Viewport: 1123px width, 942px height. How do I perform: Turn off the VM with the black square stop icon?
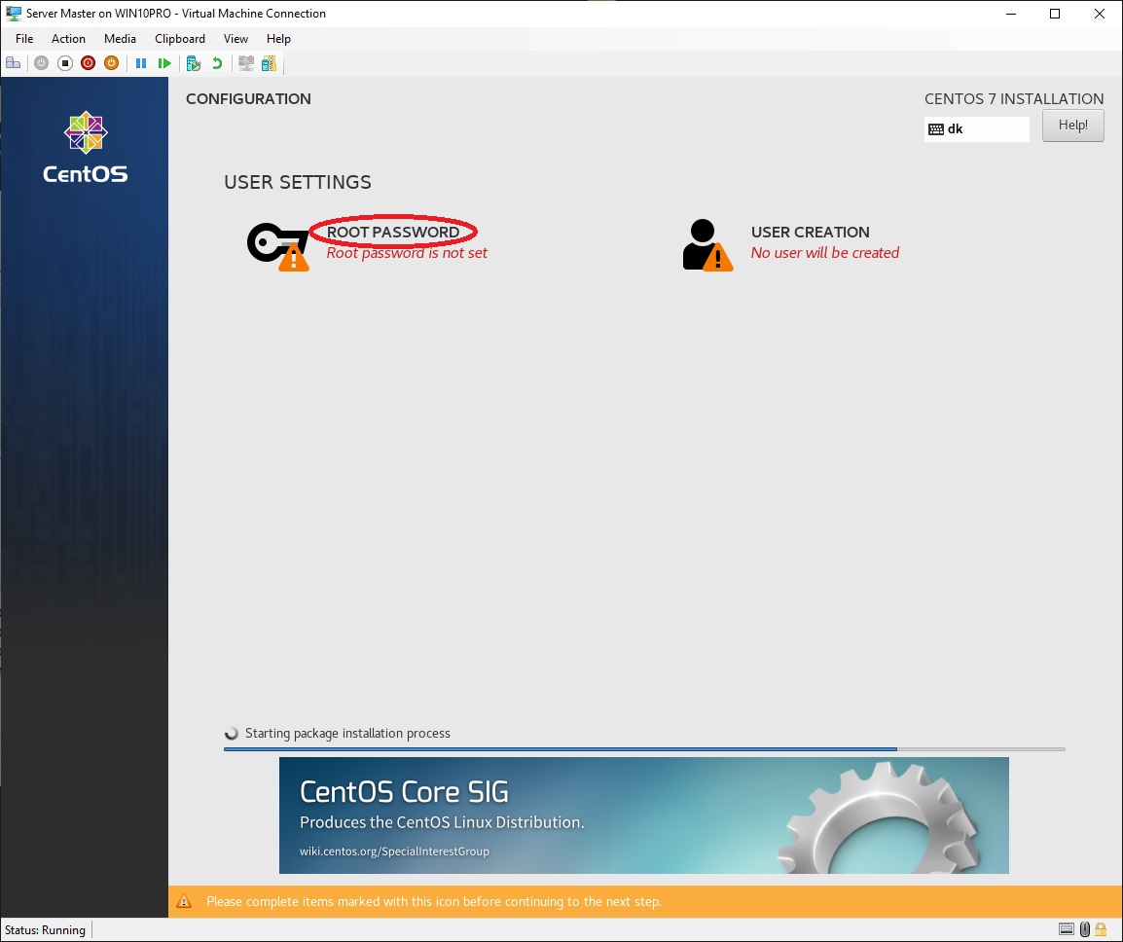click(65, 63)
